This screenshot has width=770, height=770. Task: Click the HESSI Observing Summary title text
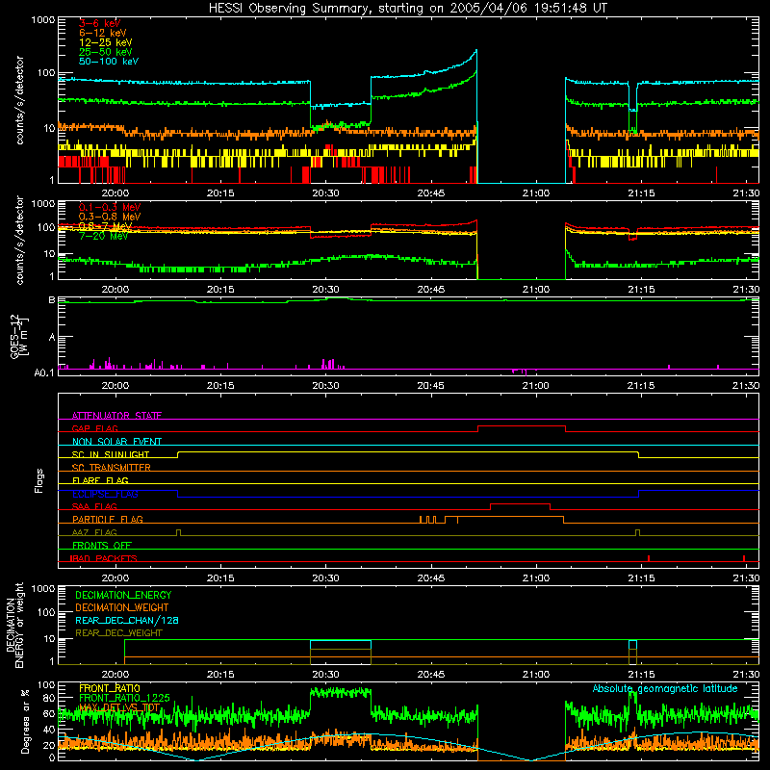[x=407, y=9]
